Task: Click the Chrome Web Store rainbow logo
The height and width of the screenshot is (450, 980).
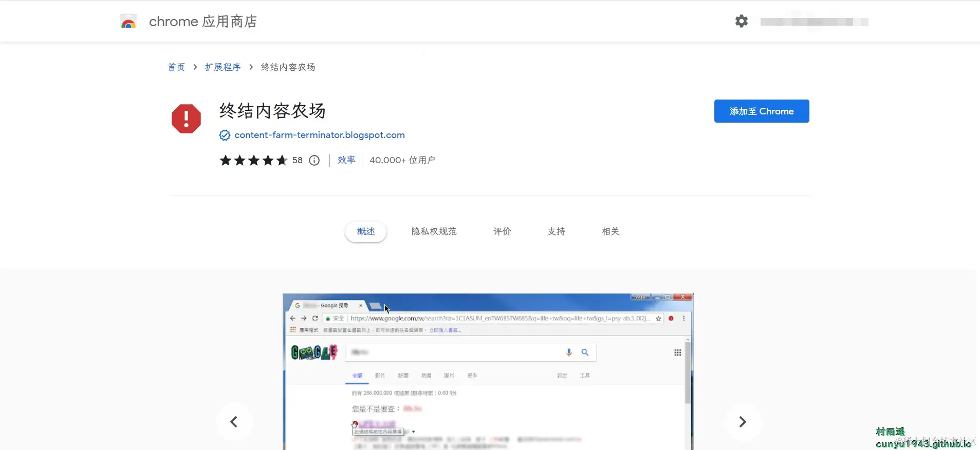Action: [x=128, y=21]
